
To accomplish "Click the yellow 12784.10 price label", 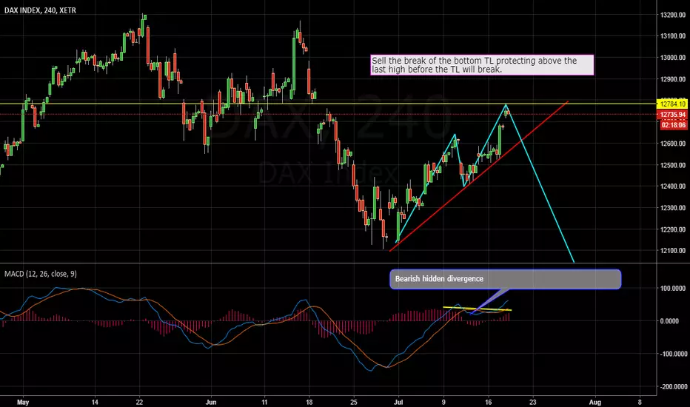I will click(x=672, y=104).
